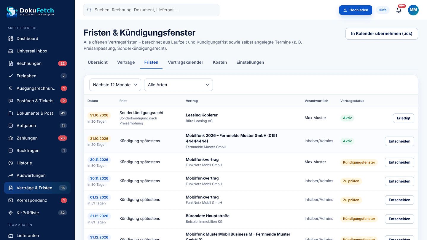Click Entscheiden for Max Muster's Mobilfunkvertrag
Screen dimensions: 427x240
tap(399, 162)
